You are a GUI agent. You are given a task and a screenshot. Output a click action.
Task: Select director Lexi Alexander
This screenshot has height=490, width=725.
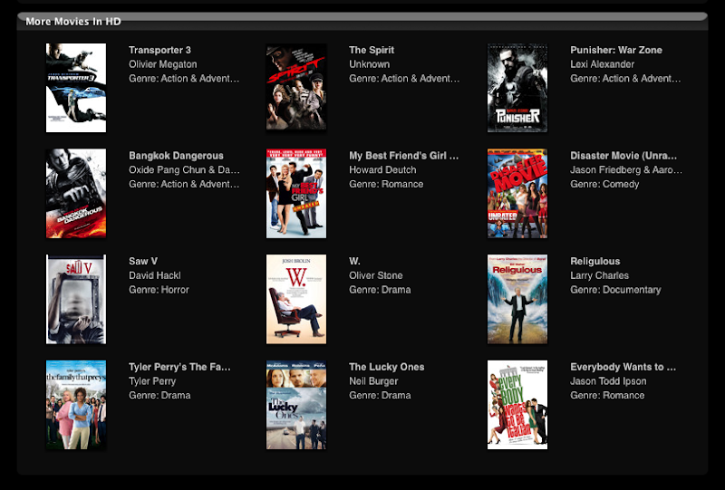click(x=602, y=64)
